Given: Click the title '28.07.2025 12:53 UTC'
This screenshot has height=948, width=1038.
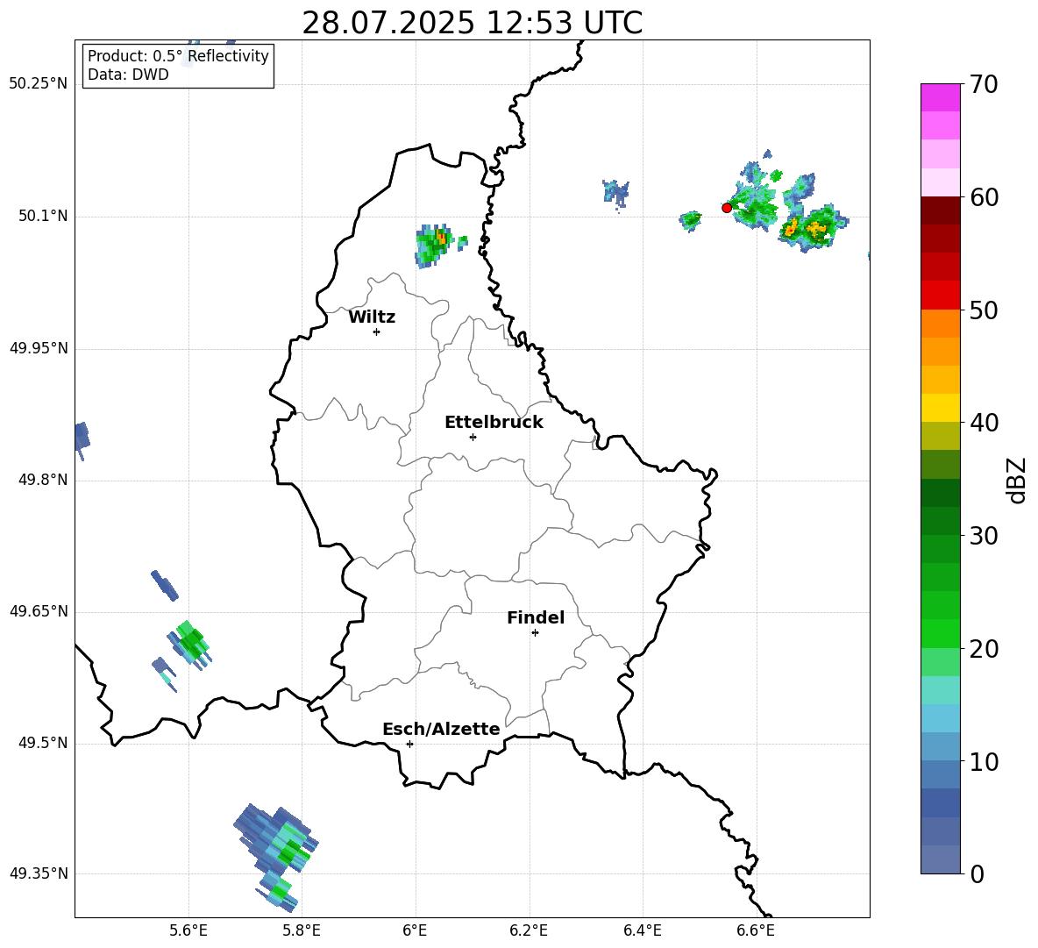Looking at the screenshot, I should (472, 23).
